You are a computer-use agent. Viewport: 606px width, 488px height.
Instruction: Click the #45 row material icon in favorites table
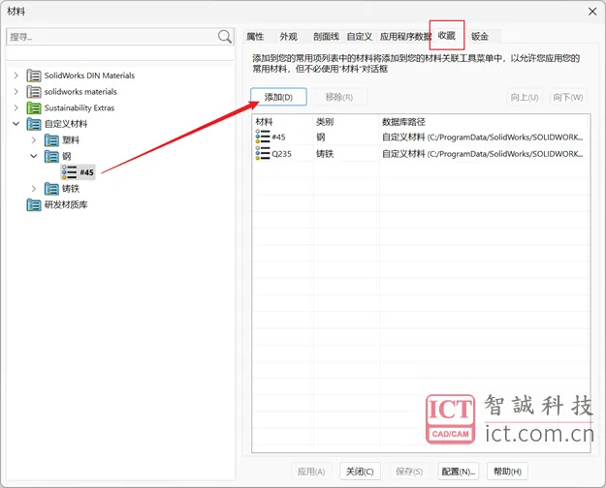pyautogui.click(x=263, y=137)
